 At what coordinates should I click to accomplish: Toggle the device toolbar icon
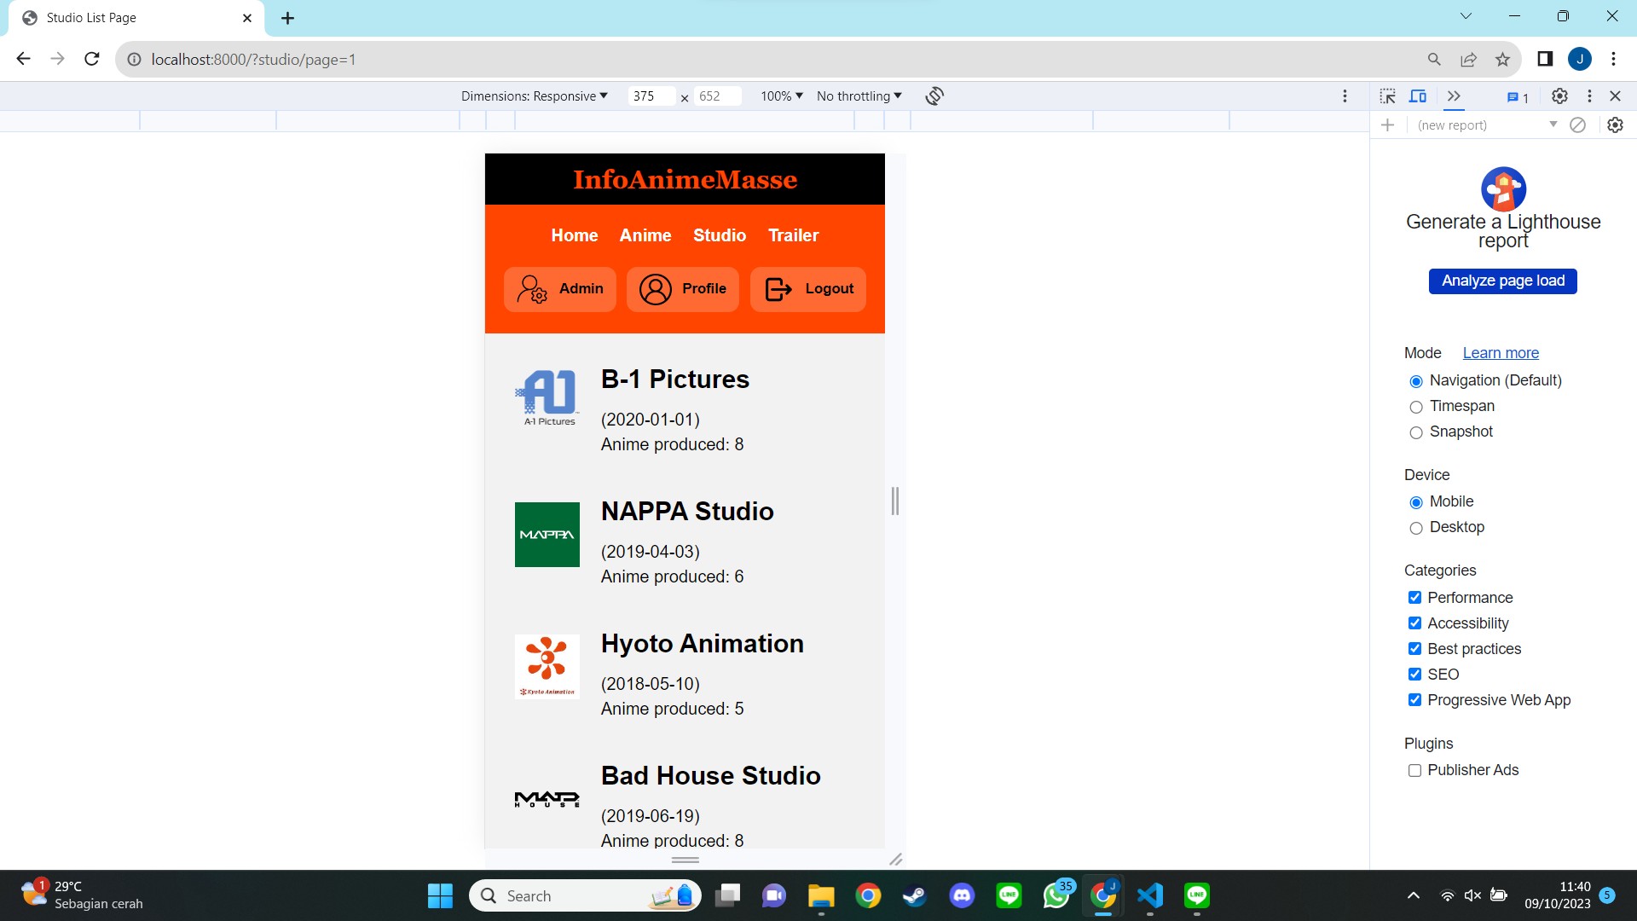point(1418,96)
